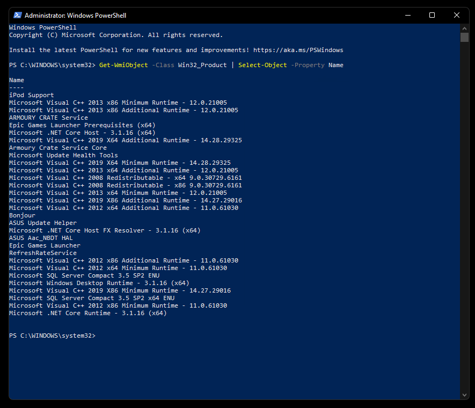Click Visual C++ 2012 x86 Minimum Runtime line

tap(118, 305)
